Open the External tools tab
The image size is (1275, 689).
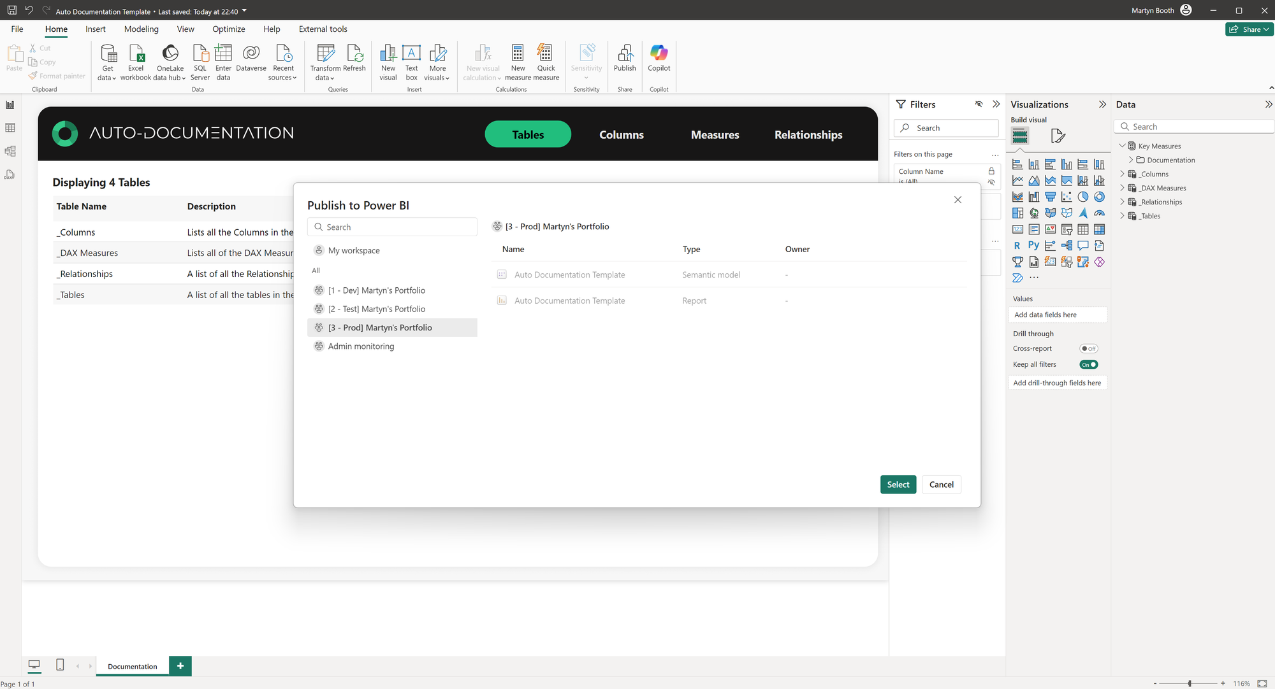click(x=323, y=29)
